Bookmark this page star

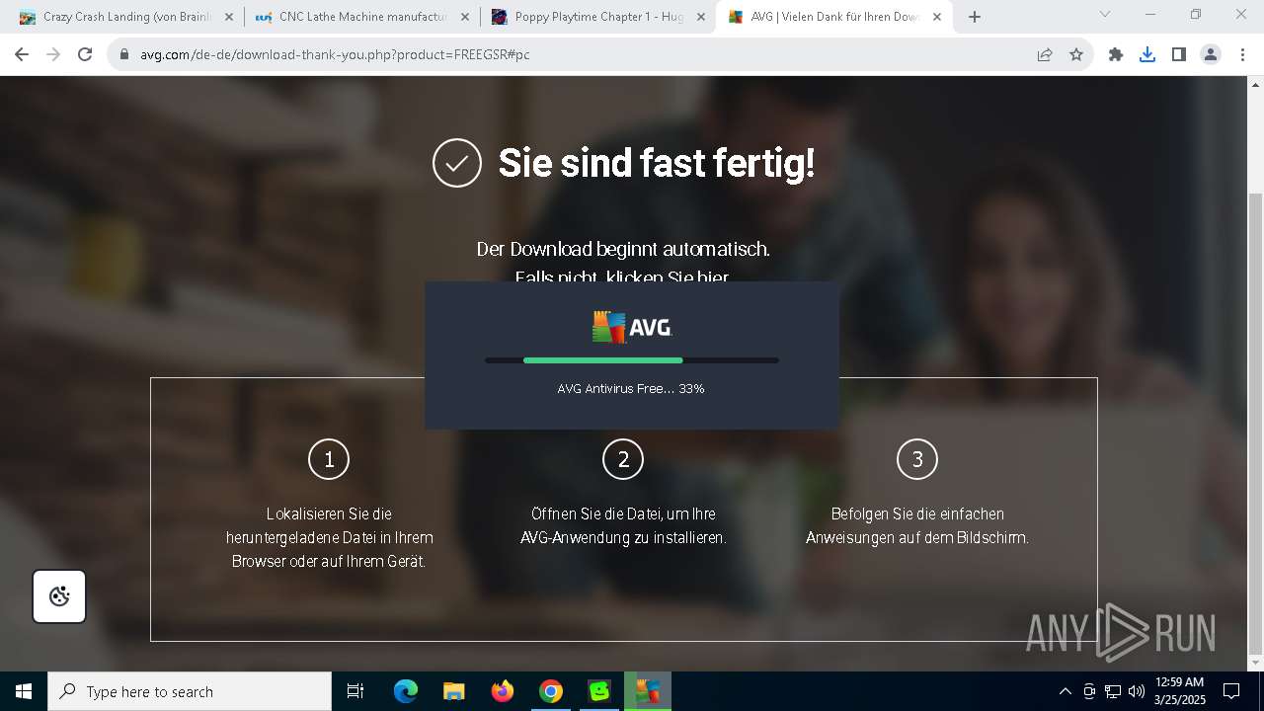coord(1076,54)
